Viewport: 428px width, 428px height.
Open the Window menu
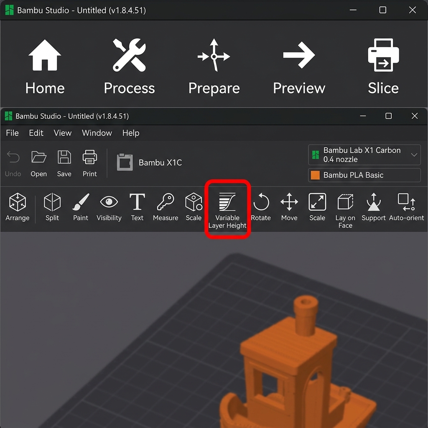97,133
